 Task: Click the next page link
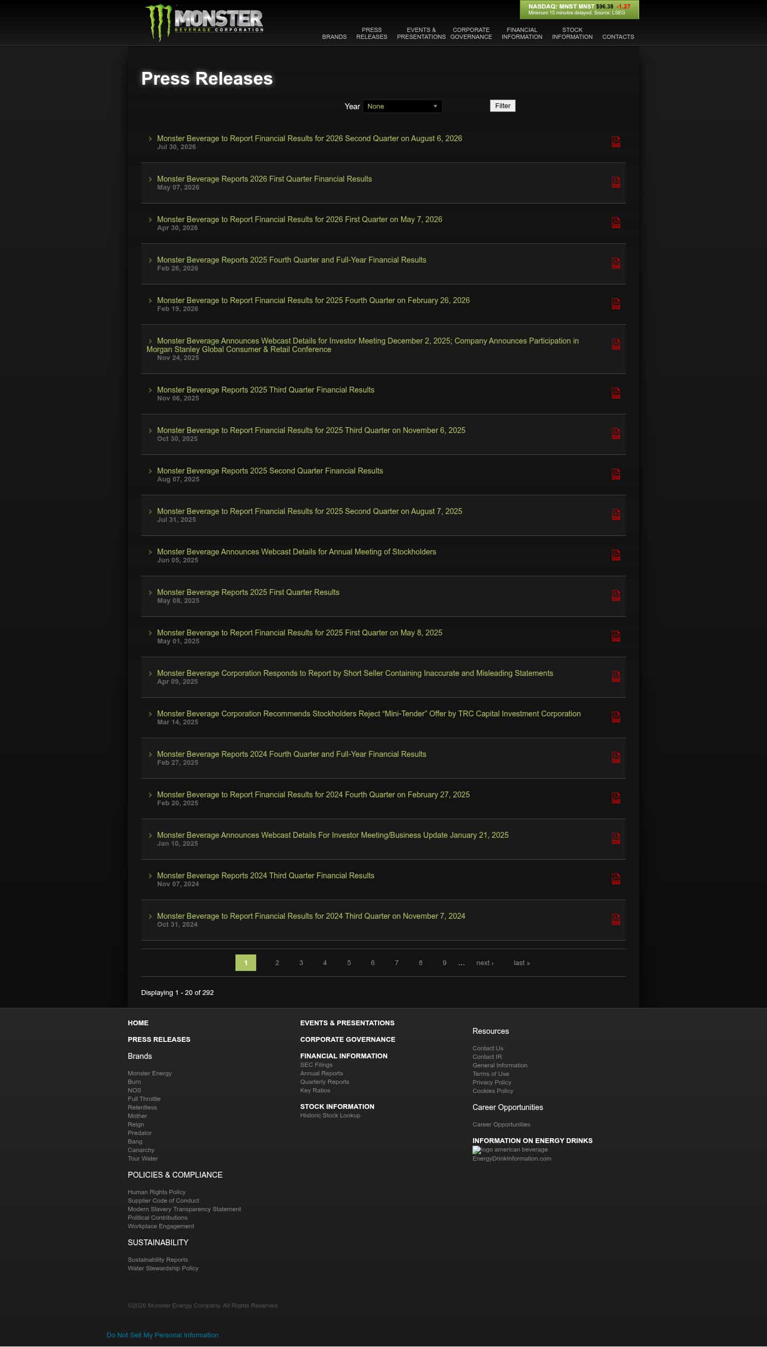coord(485,962)
